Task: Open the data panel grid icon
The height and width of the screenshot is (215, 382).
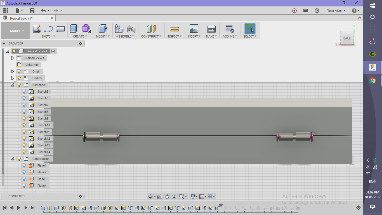Action: 6,11
